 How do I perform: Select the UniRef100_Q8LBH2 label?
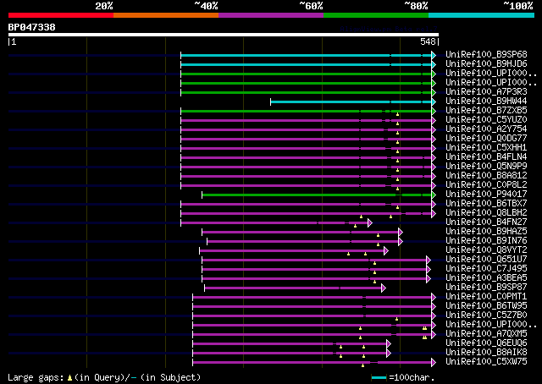486,213
